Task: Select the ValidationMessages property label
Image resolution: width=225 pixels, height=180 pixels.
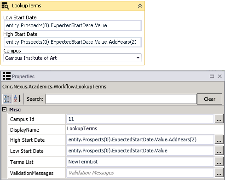Action: (32, 173)
